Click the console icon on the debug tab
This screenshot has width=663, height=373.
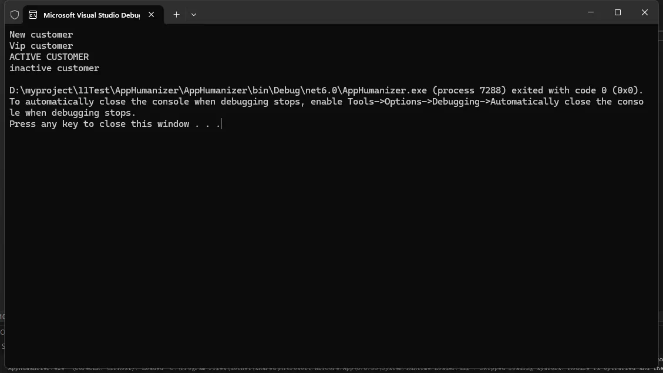pos(33,15)
